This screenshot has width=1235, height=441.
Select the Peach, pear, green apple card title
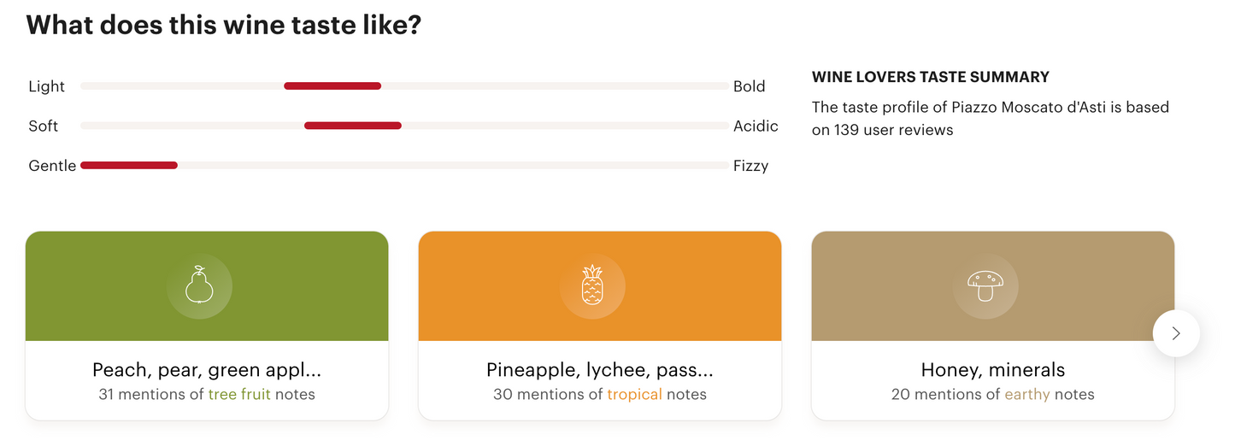[207, 370]
